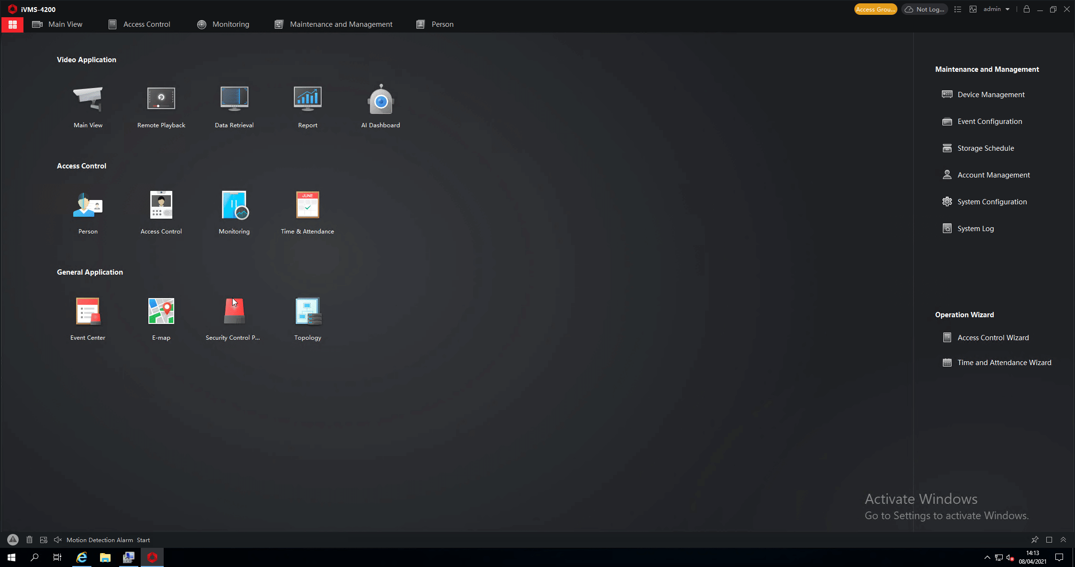The width and height of the screenshot is (1075, 567).
Task: Open the Event Center icon
Action: (x=88, y=311)
